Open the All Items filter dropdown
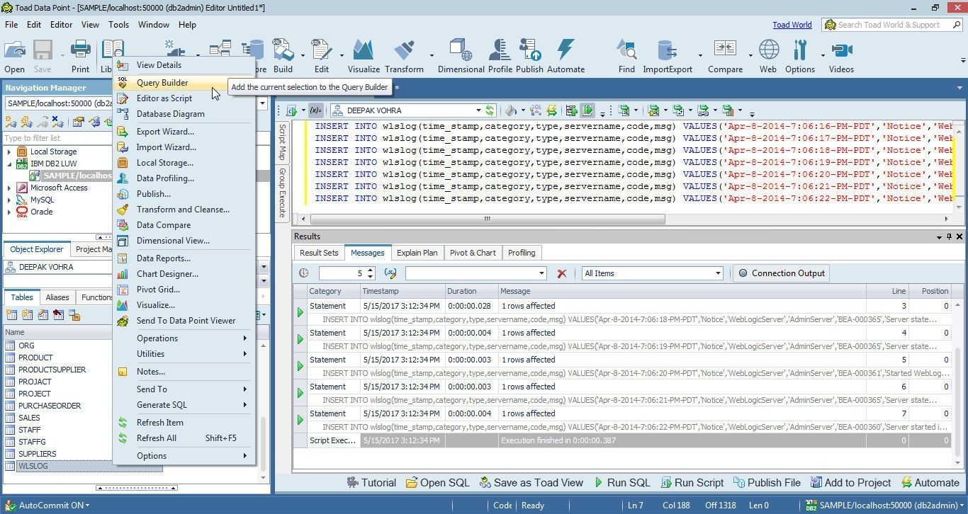 (717, 273)
